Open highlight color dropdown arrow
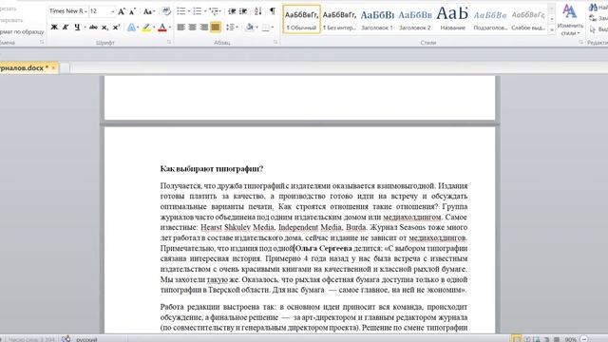 (154, 28)
